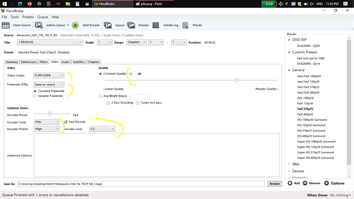Click the airplane mode tray icon
The width and height of the screenshot is (354, 199).
(x=281, y=4)
